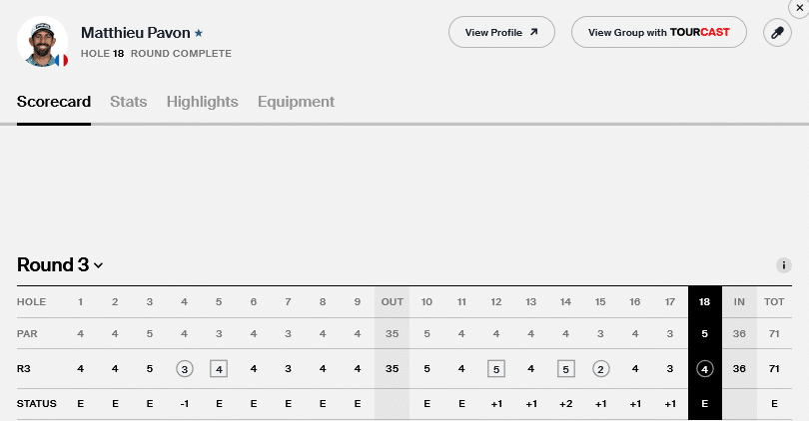This screenshot has height=421, width=809.
Task: Click the circled 4 on hole 18
Action: (705, 369)
